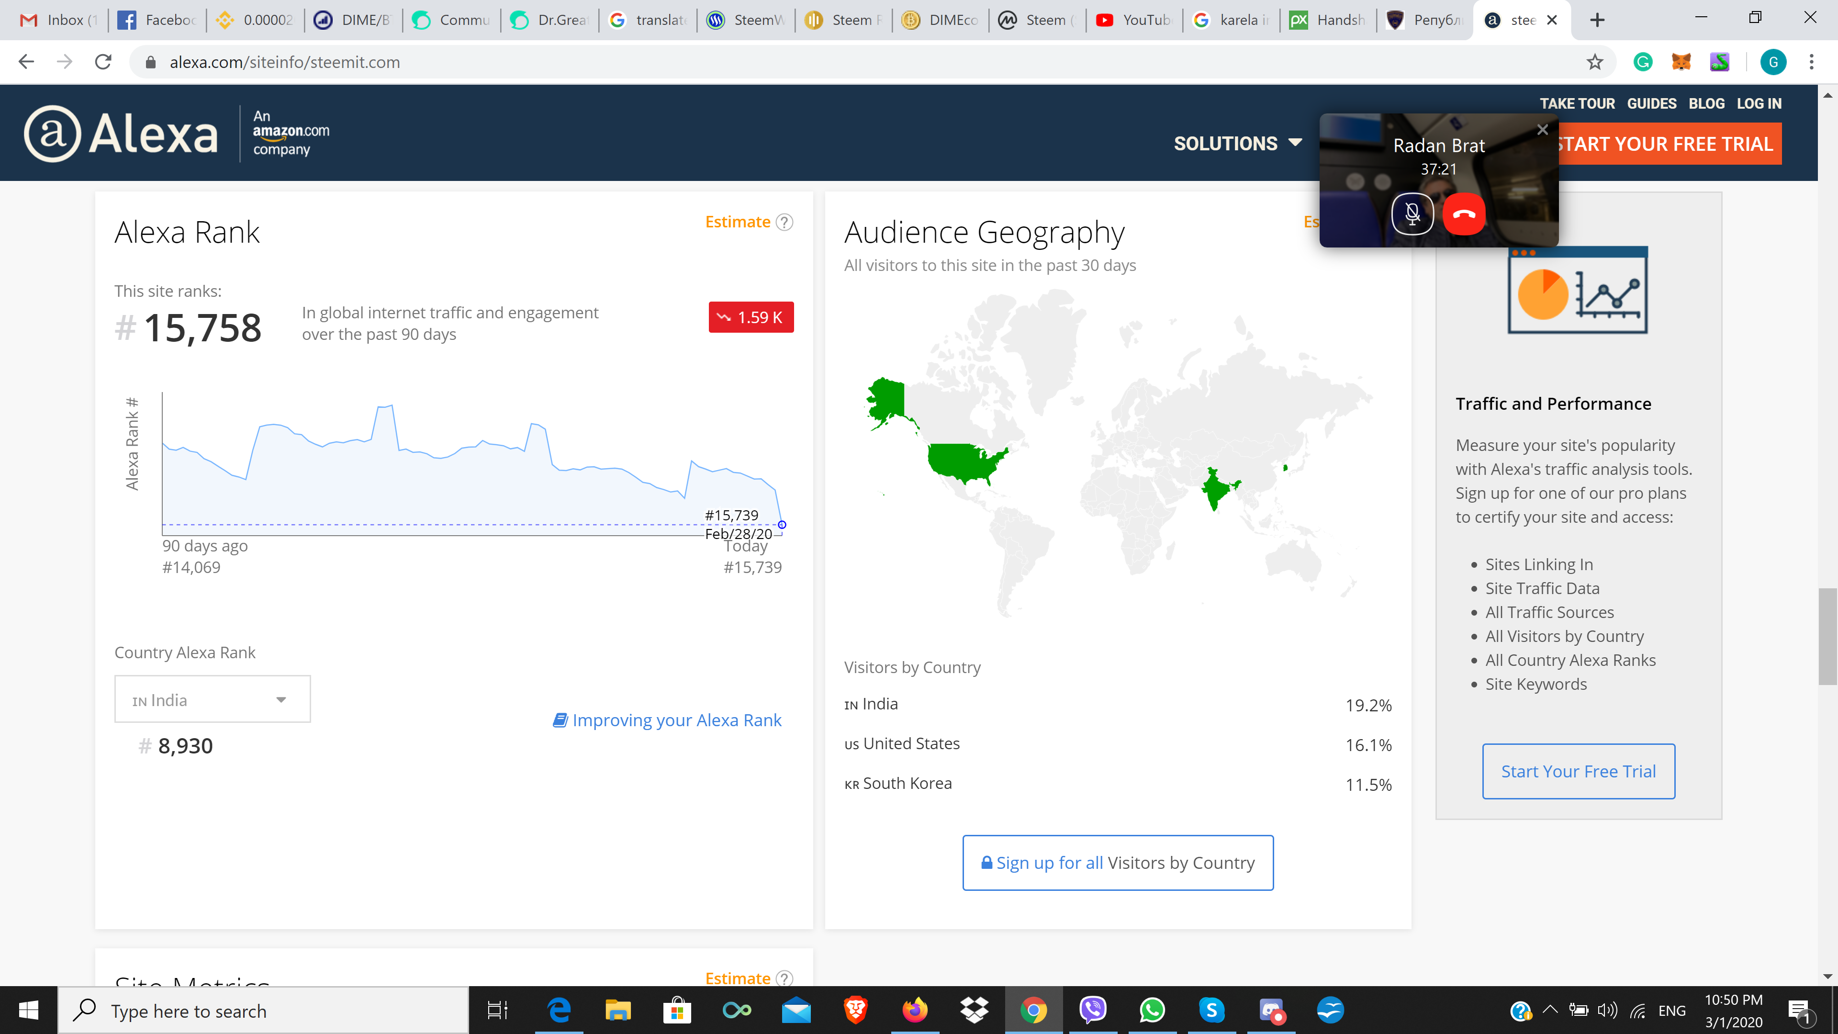The image size is (1838, 1034).
Task: End the call with Radan Brat
Action: [x=1464, y=214]
